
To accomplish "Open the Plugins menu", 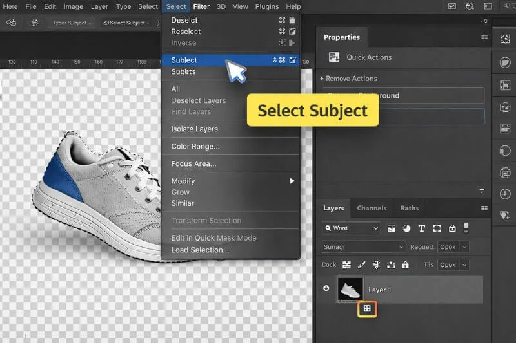I will (x=267, y=6).
